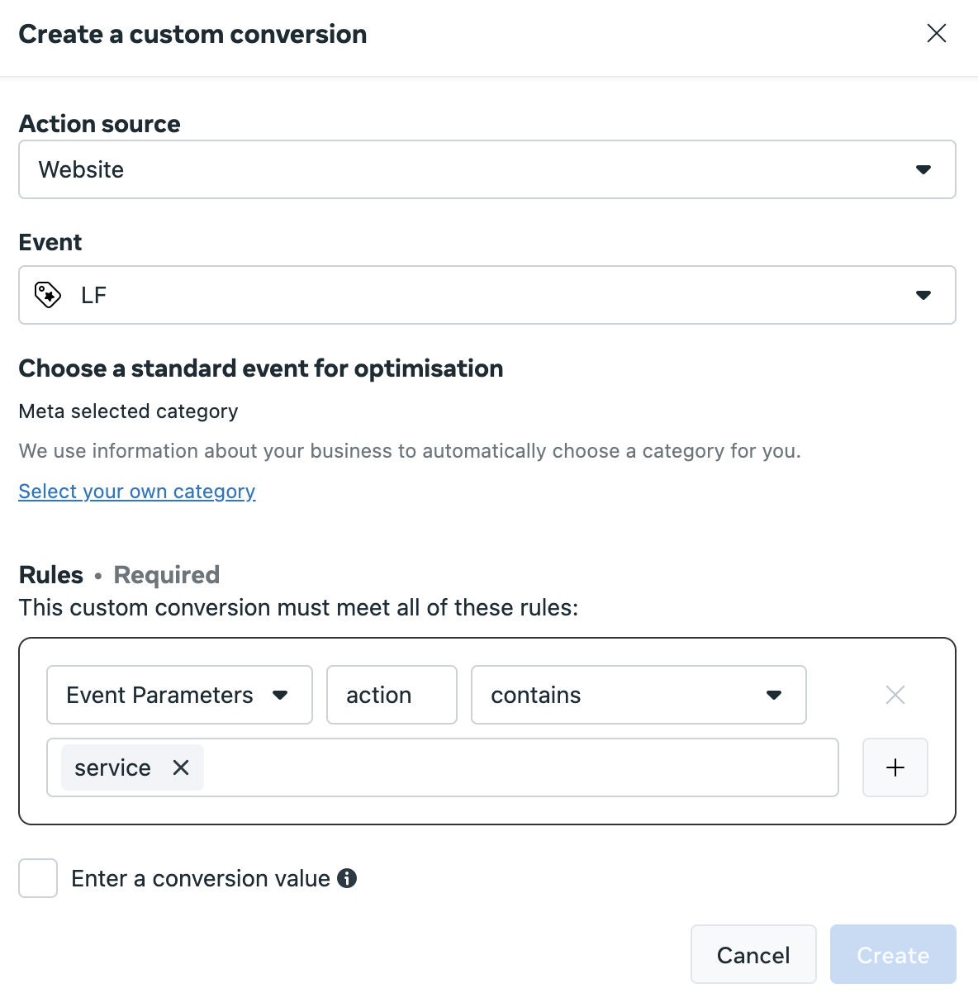
Task: Focus the rule keyword input field
Action: point(520,767)
